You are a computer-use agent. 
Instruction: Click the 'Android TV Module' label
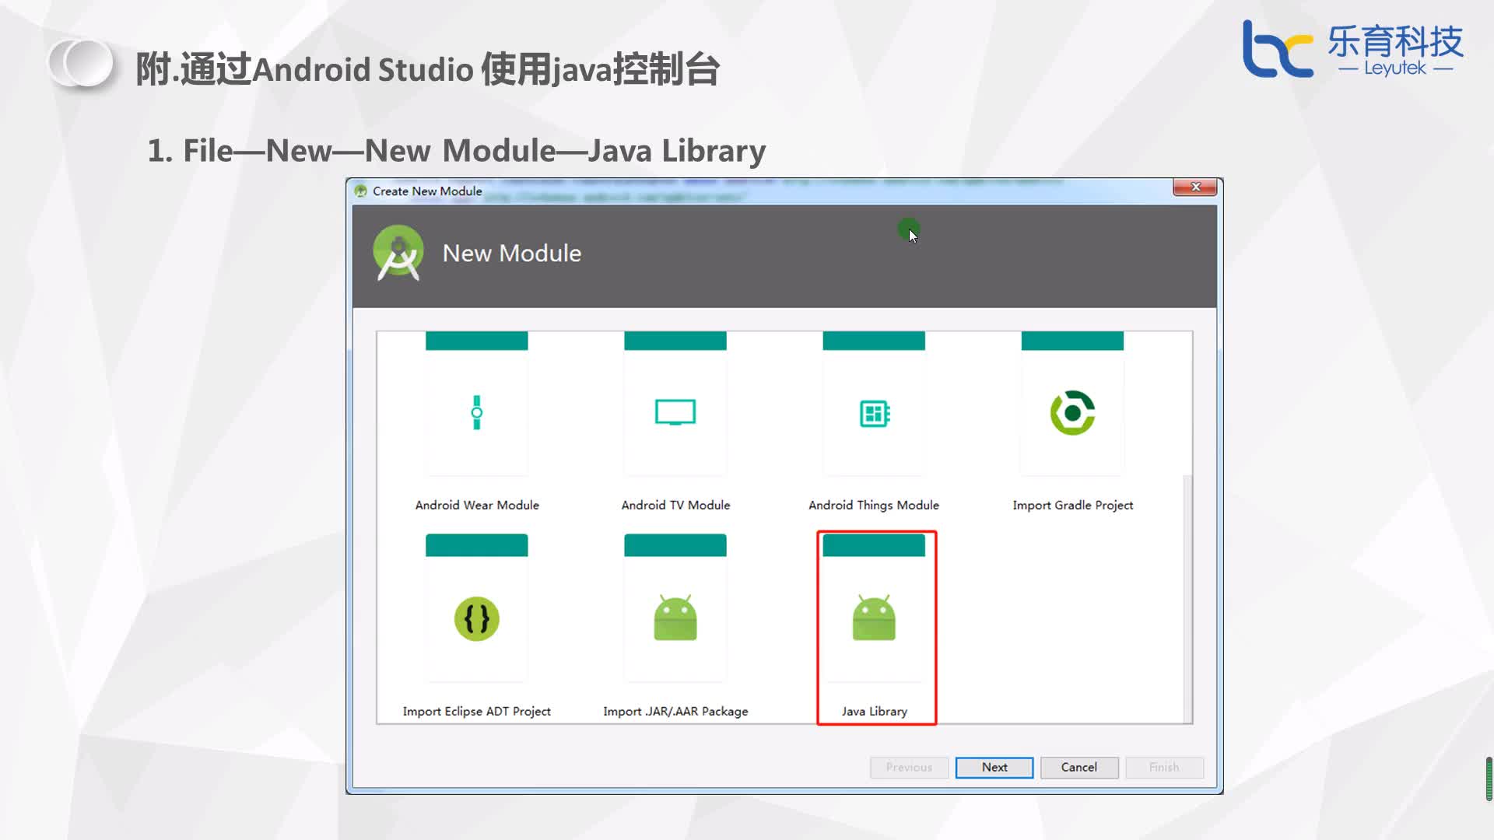(675, 505)
